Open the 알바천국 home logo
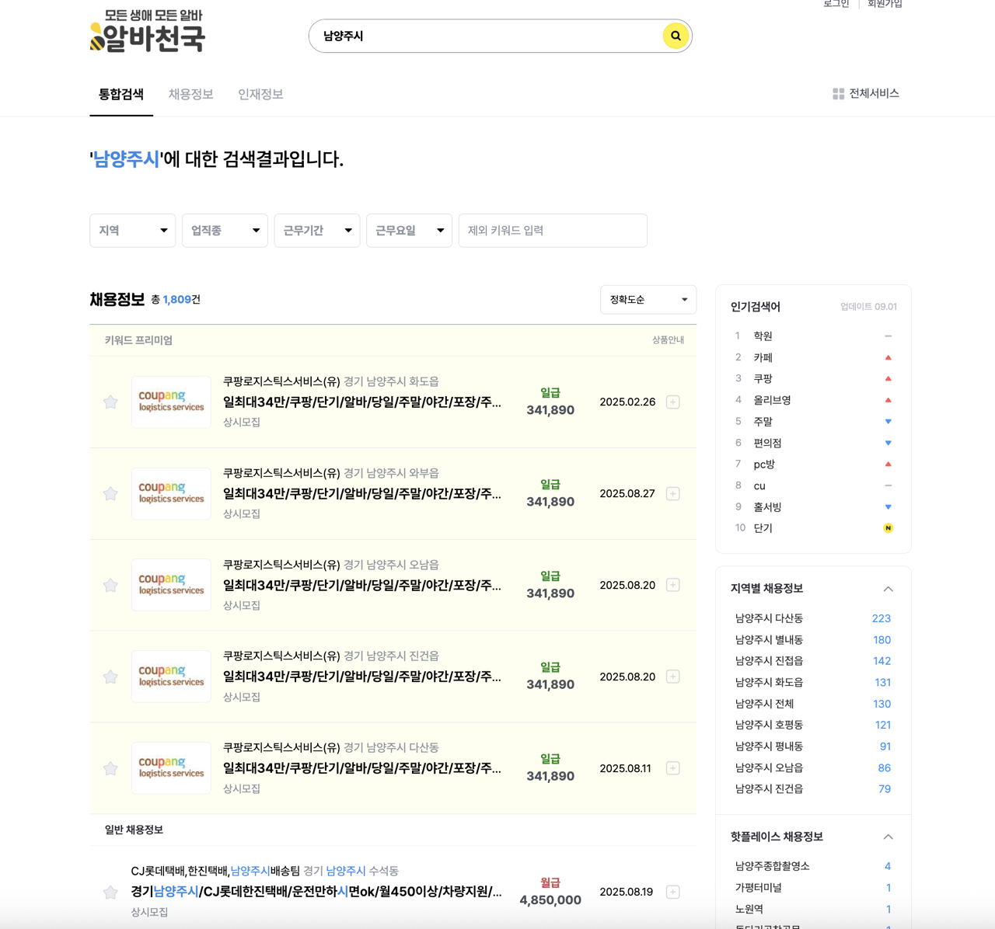The image size is (995, 929). click(148, 31)
